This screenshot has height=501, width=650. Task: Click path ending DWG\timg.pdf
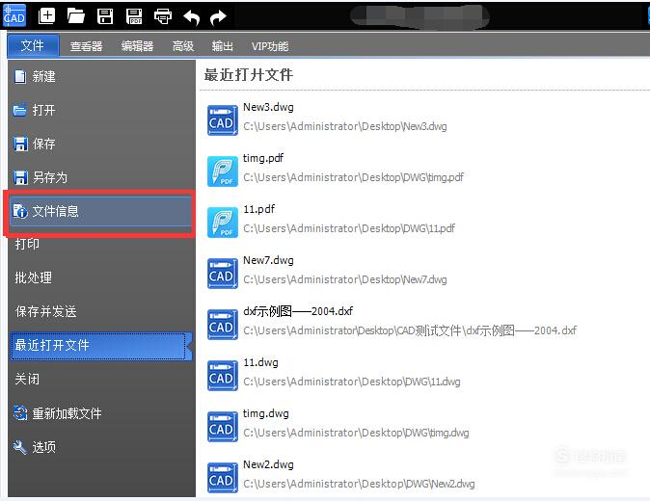(x=353, y=177)
